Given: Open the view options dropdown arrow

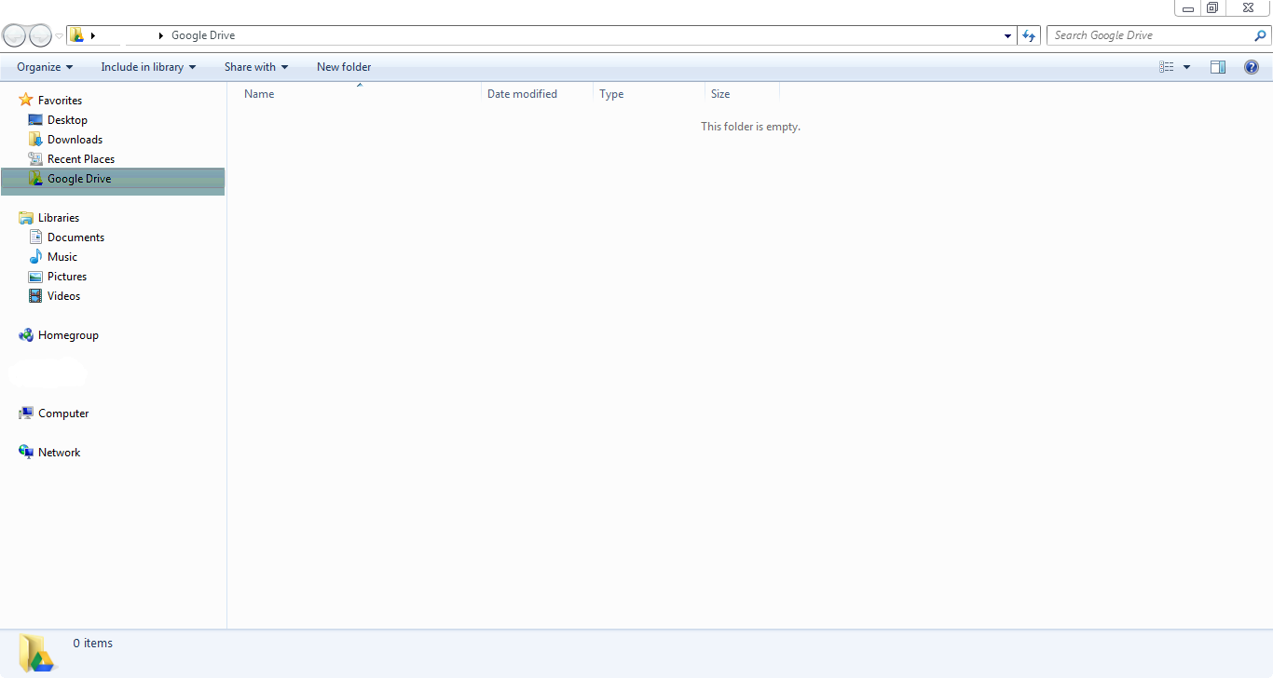Looking at the screenshot, I should (x=1186, y=67).
